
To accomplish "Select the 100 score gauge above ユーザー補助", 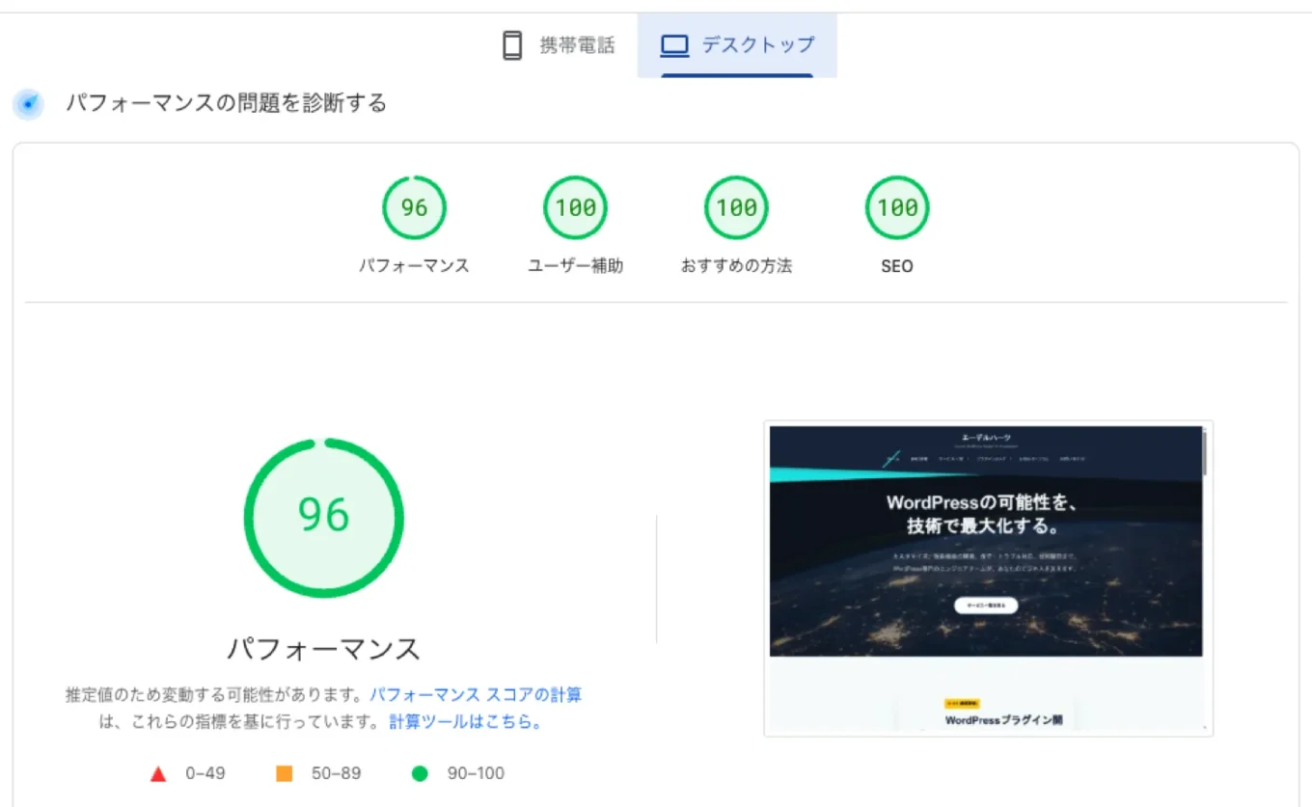I will 575,207.
